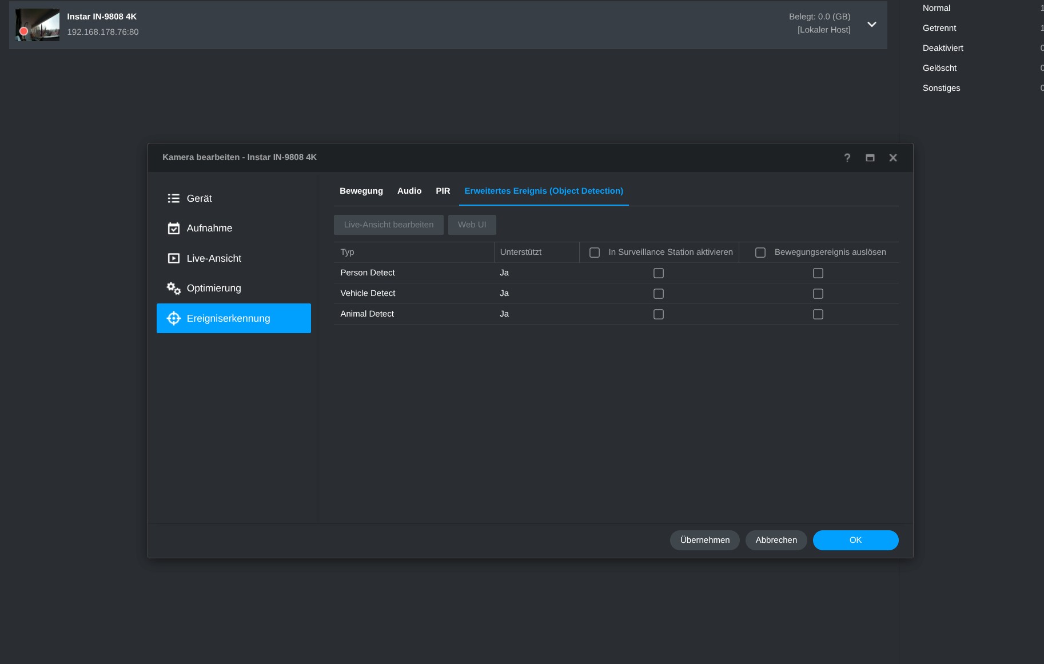Enable Person Detect in Surveillance Station
The width and height of the screenshot is (1044, 664).
coord(659,273)
